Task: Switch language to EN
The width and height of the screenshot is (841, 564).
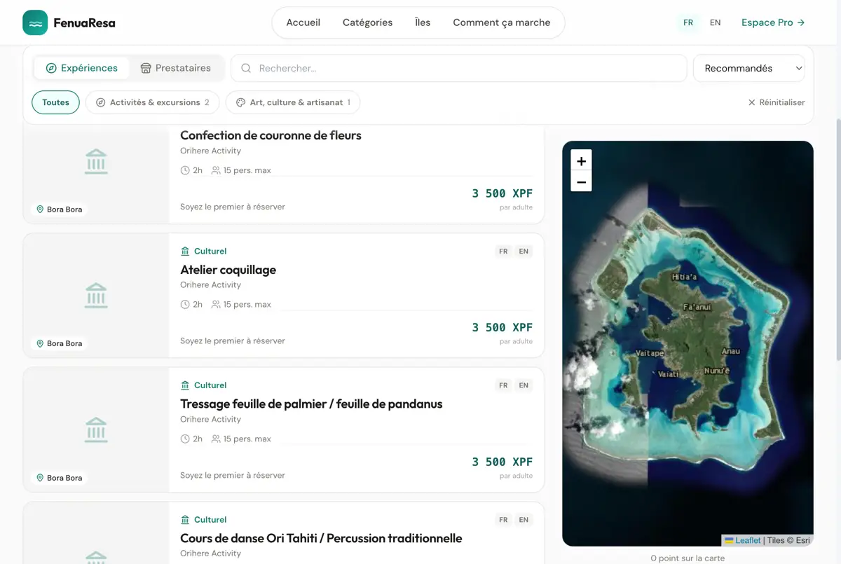Action: 715,22
